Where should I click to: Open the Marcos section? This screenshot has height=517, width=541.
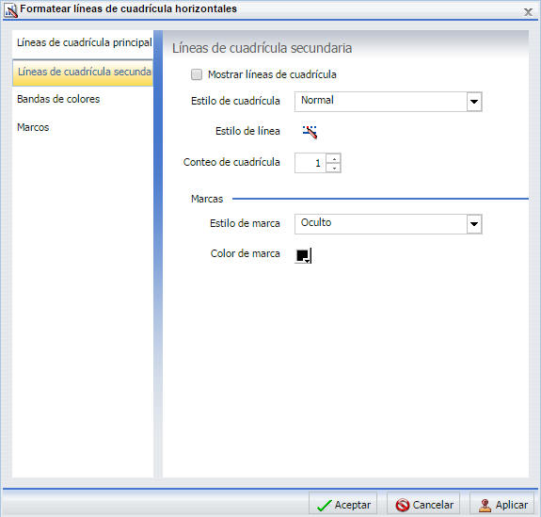tap(33, 127)
